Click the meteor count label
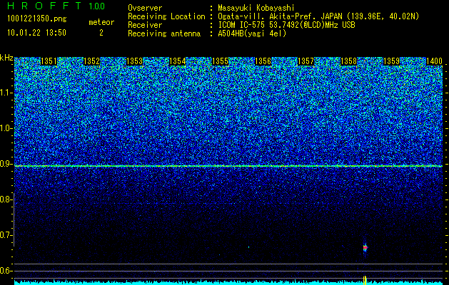Viewport: 449px width, 285px height. (101, 22)
